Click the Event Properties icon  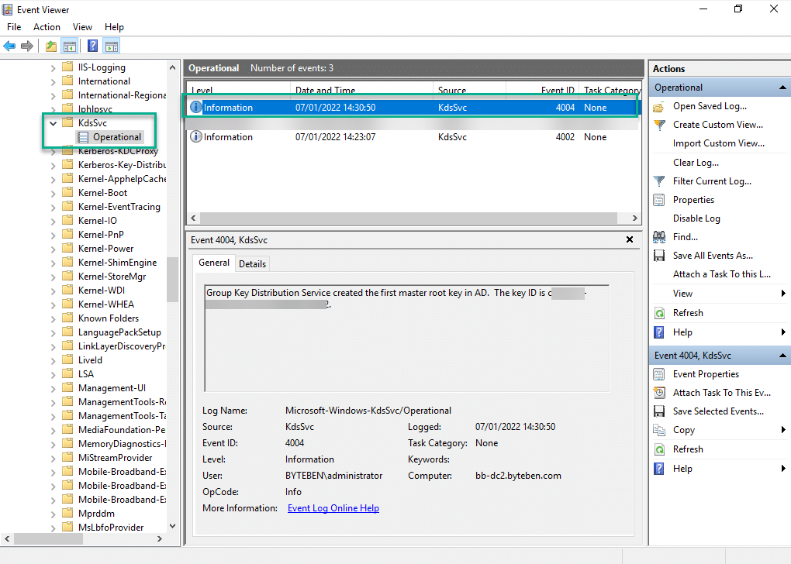659,374
